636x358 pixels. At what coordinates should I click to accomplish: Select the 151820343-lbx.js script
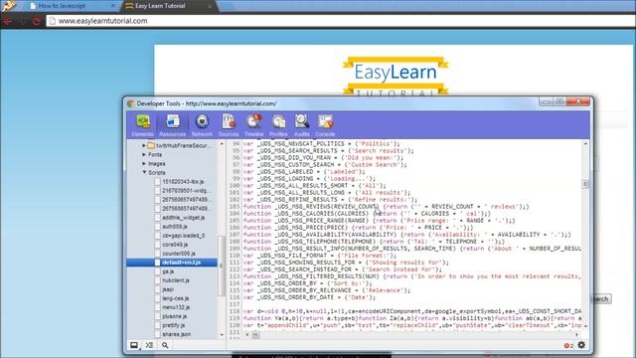click(183, 181)
